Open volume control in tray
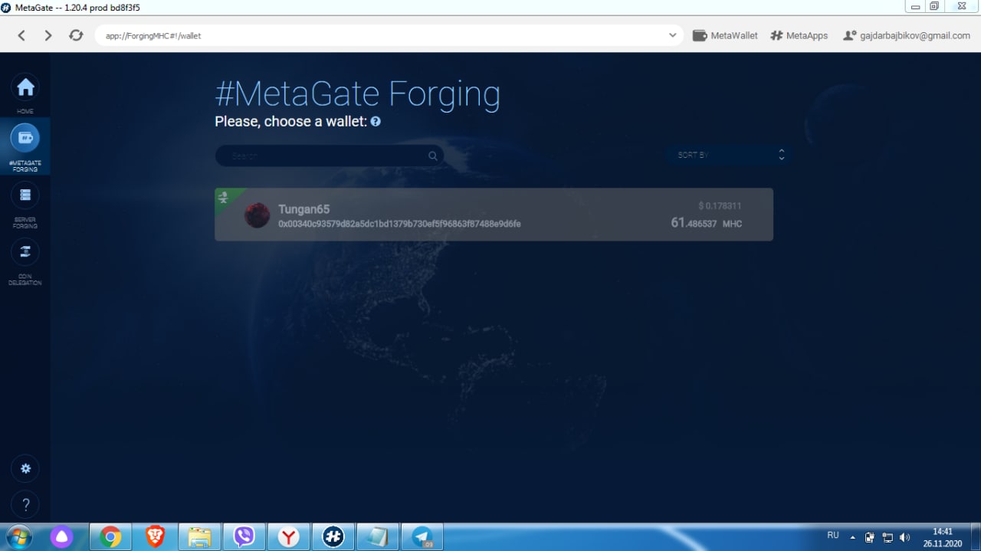This screenshot has width=981, height=551. pyautogui.click(x=905, y=537)
